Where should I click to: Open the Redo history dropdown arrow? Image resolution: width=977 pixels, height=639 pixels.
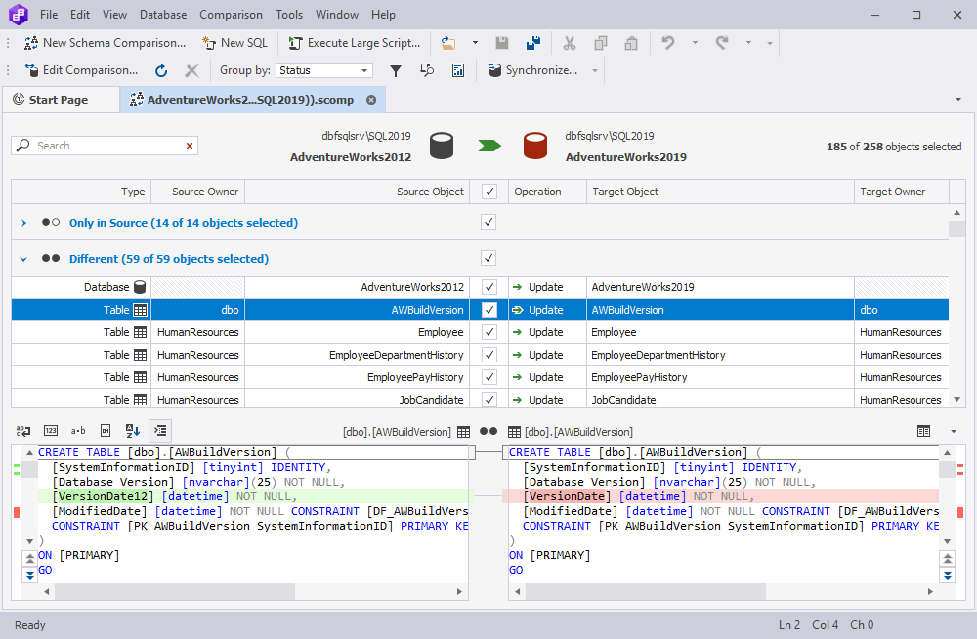(x=748, y=43)
